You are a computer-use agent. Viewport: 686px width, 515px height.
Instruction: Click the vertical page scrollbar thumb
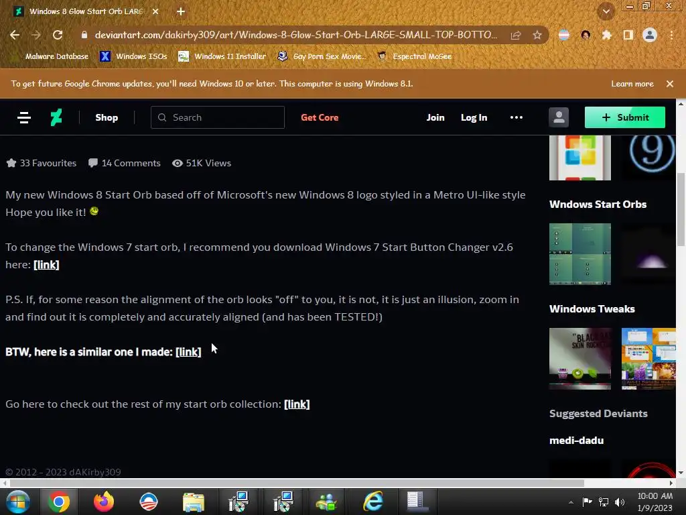681,209
